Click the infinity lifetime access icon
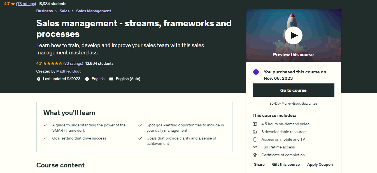The width and height of the screenshot is (377, 173). pos(255,147)
